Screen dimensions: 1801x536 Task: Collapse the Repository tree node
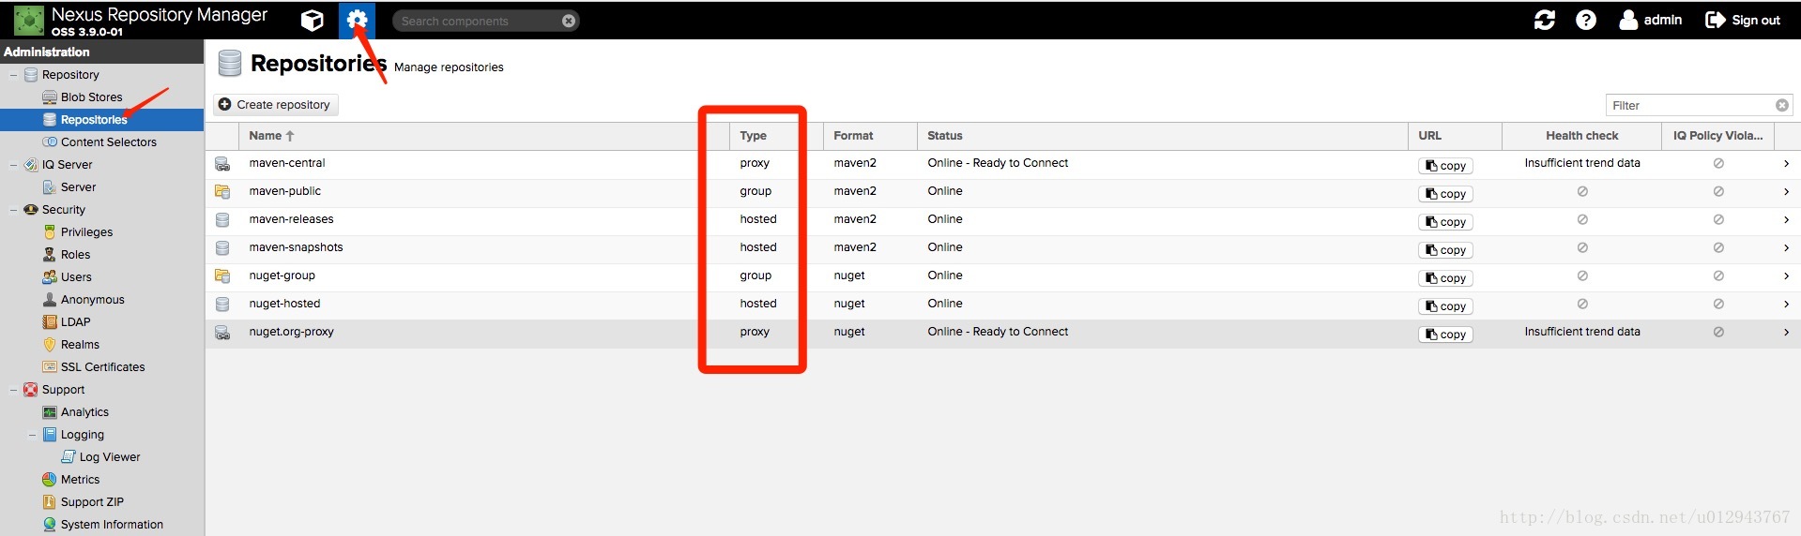point(13,75)
